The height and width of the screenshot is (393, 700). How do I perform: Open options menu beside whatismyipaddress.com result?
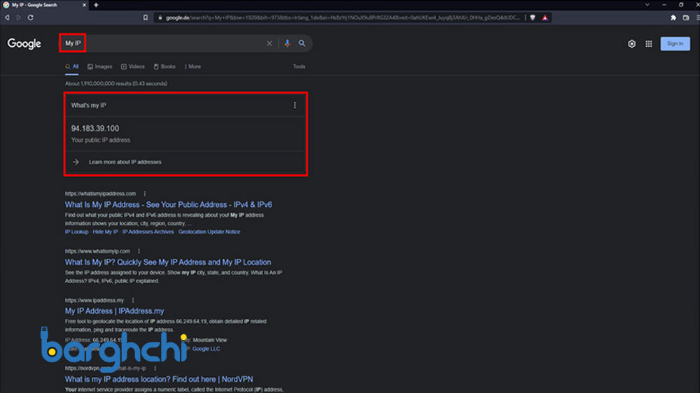(145, 193)
